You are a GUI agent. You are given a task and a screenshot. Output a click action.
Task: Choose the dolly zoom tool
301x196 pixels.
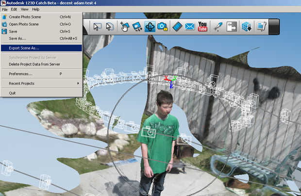(137, 27)
